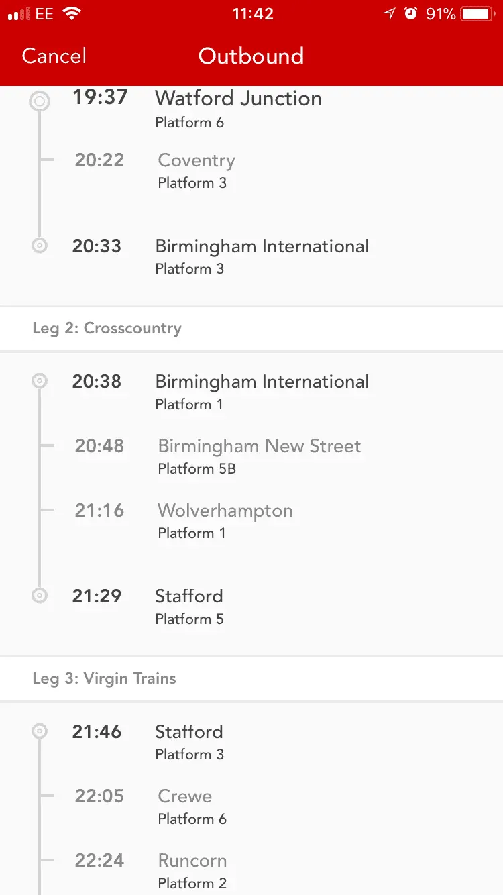The height and width of the screenshot is (895, 503).
Task: Tap the Wolverhampton 21:16 stop
Action: [225, 511]
